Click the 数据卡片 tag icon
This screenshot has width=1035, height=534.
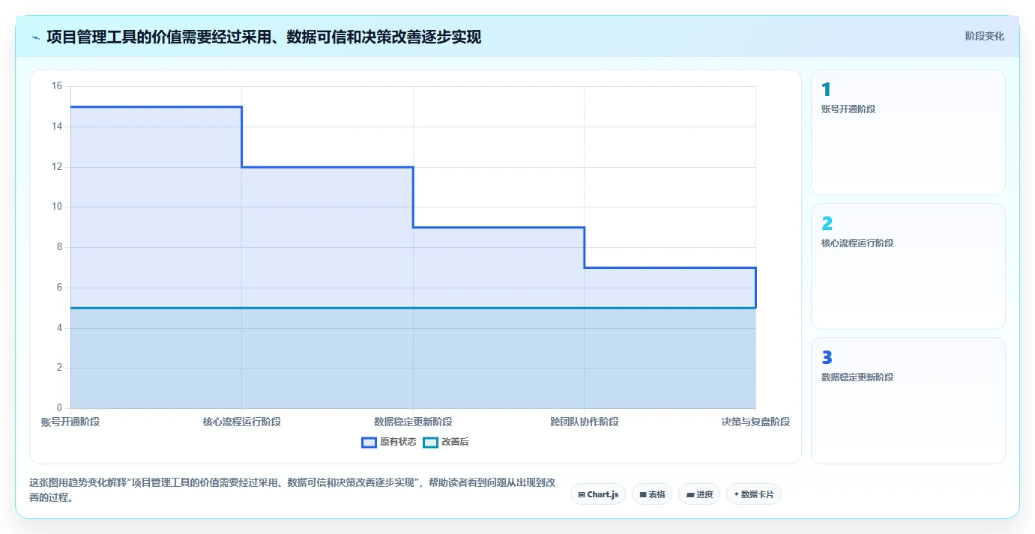click(x=736, y=494)
